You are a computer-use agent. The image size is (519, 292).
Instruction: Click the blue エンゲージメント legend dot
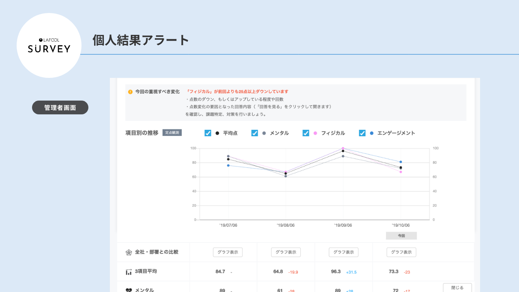click(x=371, y=133)
